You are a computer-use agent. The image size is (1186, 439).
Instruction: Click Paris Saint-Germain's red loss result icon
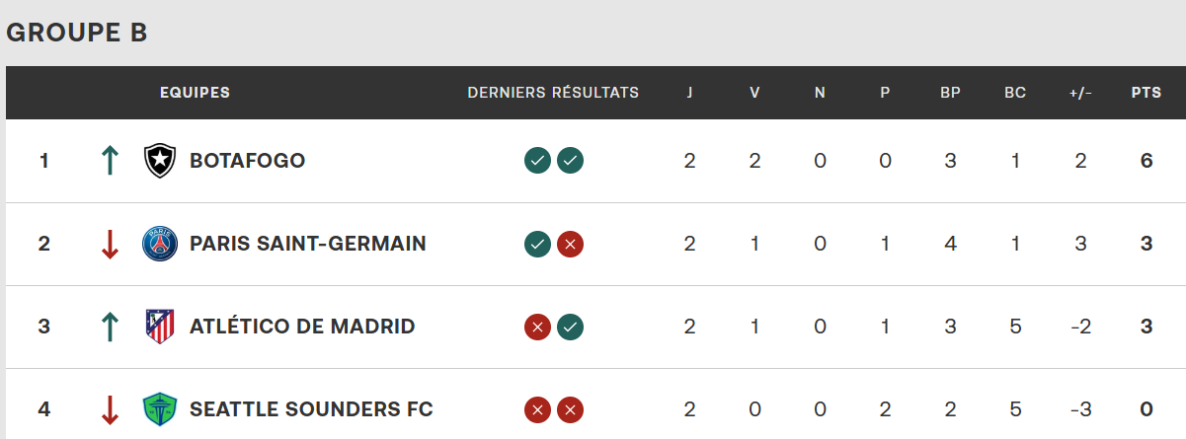(x=570, y=243)
